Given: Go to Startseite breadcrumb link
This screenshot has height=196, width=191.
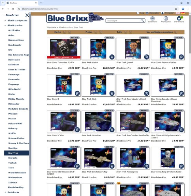Looking at the screenshot, I should (x=52, y=28).
